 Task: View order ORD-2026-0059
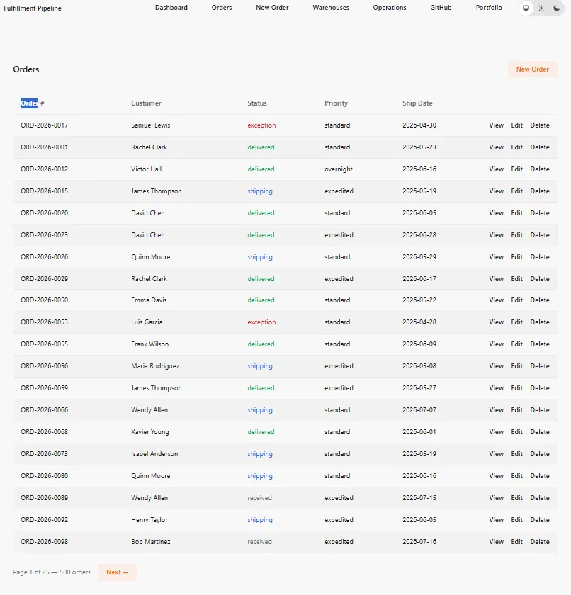496,388
